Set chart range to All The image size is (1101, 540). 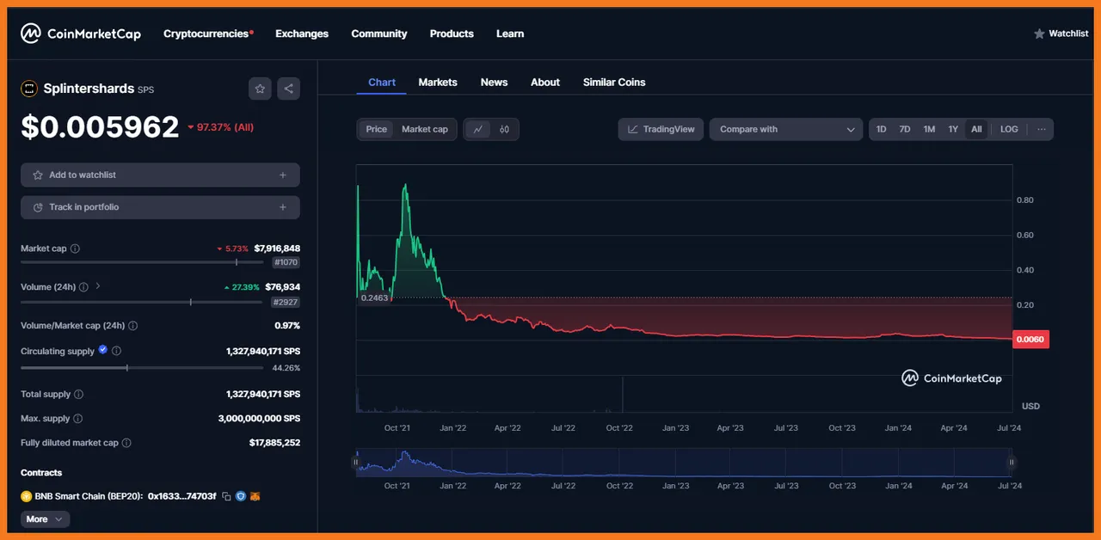(976, 129)
